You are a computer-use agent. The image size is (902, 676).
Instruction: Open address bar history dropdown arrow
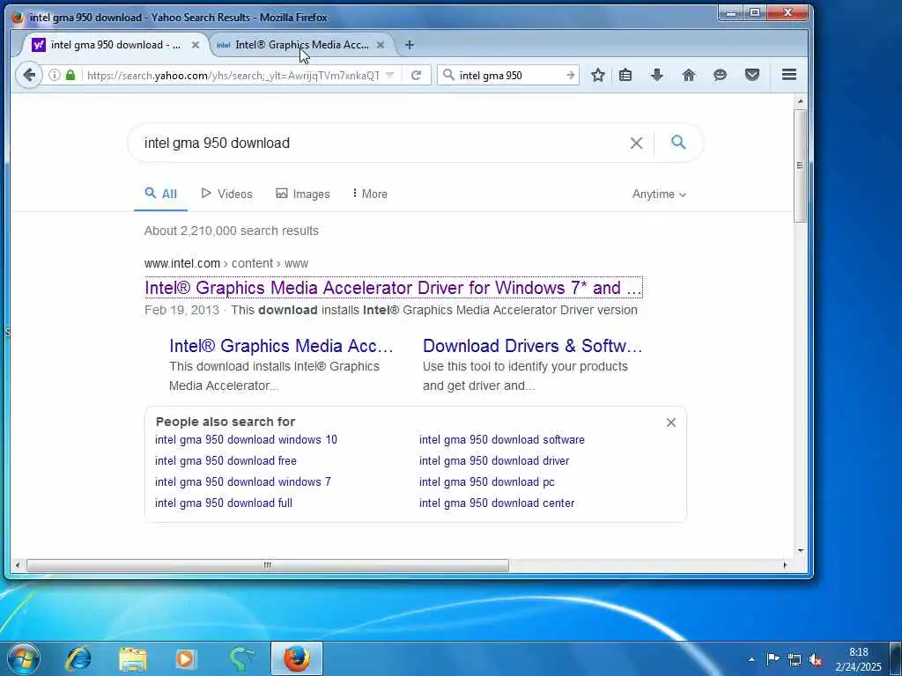point(390,76)
